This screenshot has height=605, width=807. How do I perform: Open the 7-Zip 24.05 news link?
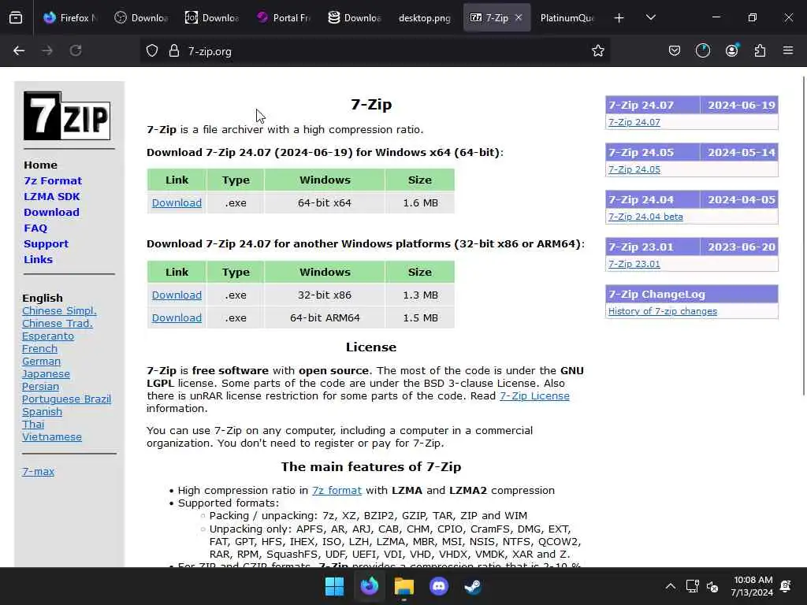click(x=634, y=169)
